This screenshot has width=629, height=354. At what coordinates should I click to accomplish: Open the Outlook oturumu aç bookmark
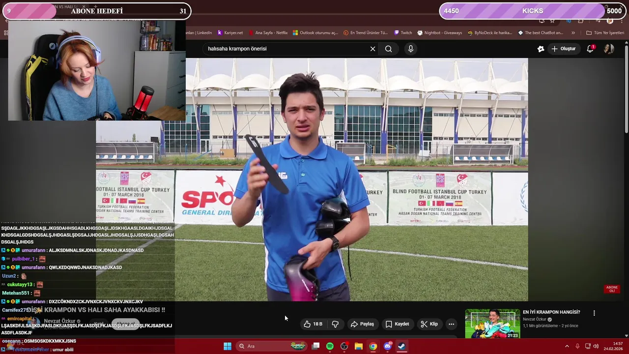pyautogui.click(x=315, y=33)
